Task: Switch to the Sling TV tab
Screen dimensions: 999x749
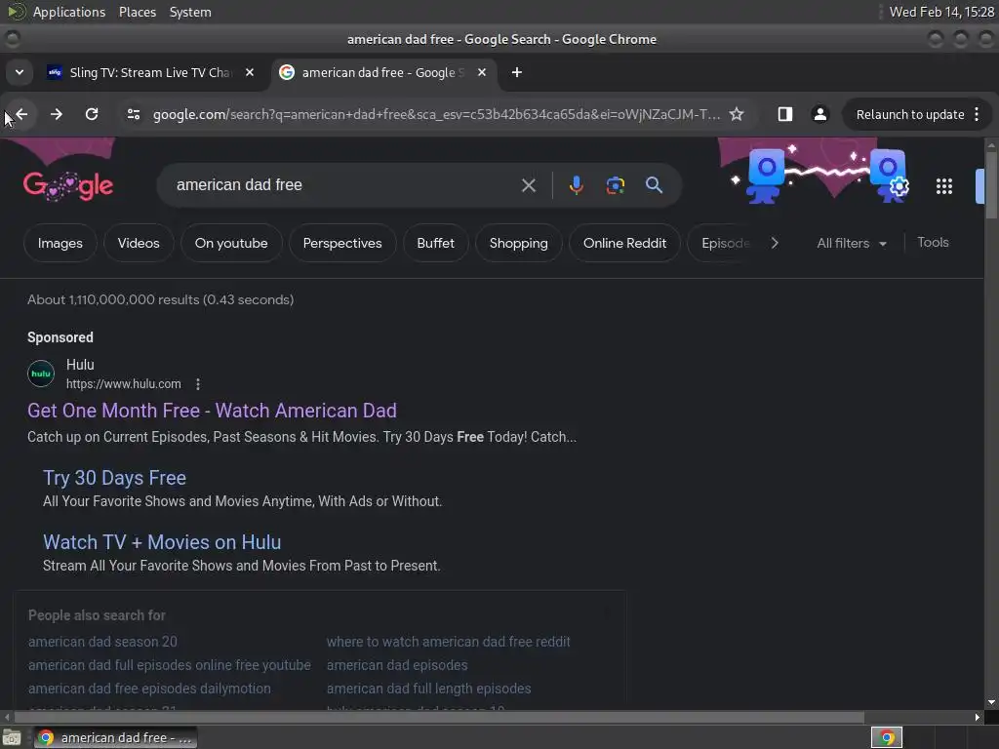Action: pyautogui.click(x=150, y=72)
